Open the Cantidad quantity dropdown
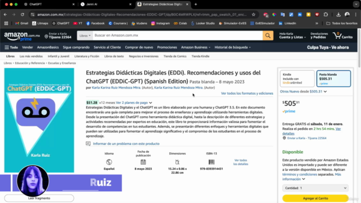The height and width of the screenshot is (203, 361). pyautogui.click(x=315, y=188)
